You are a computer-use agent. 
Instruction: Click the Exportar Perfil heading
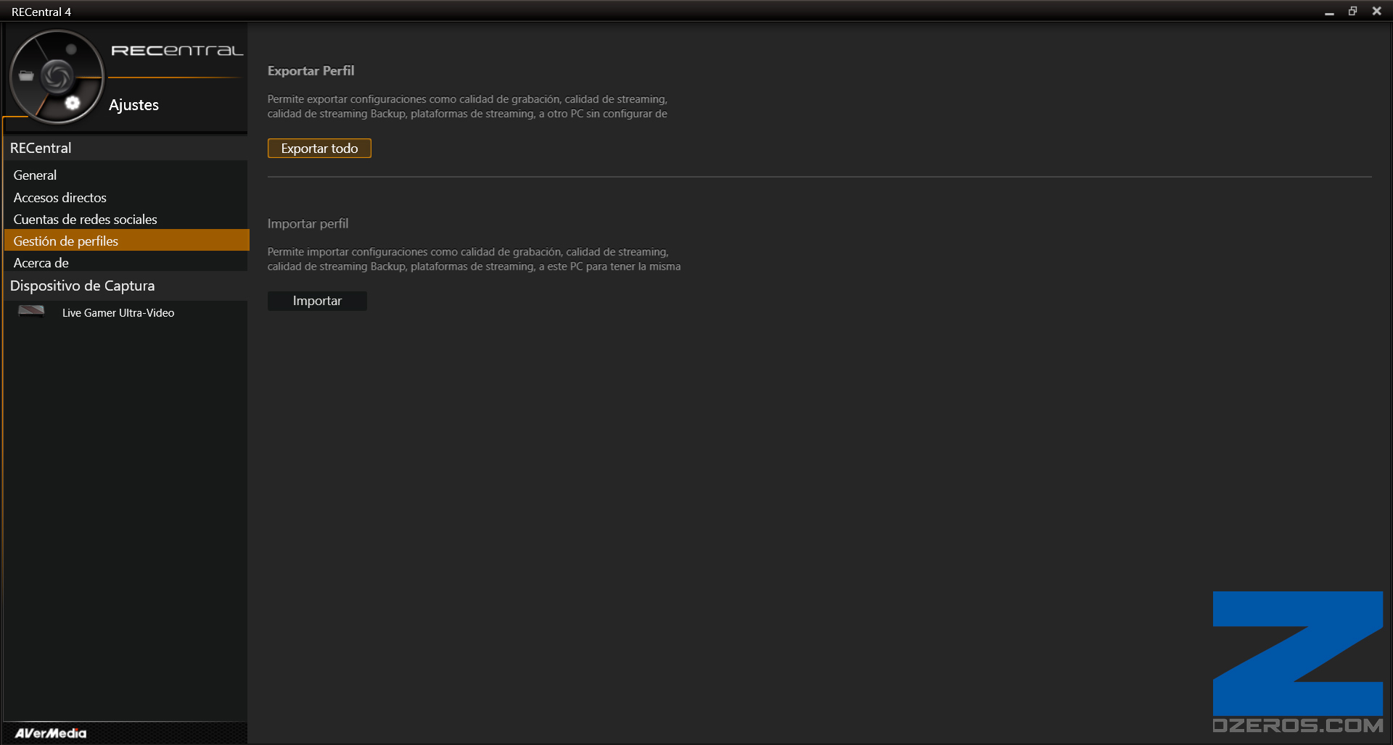click(311, 70)
